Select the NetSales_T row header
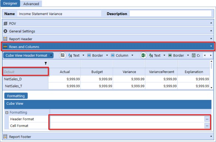 coord(26,86)
